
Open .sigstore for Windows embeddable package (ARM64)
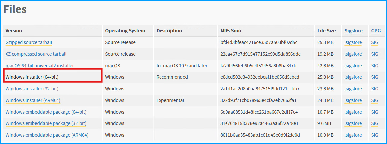[353, 135]
